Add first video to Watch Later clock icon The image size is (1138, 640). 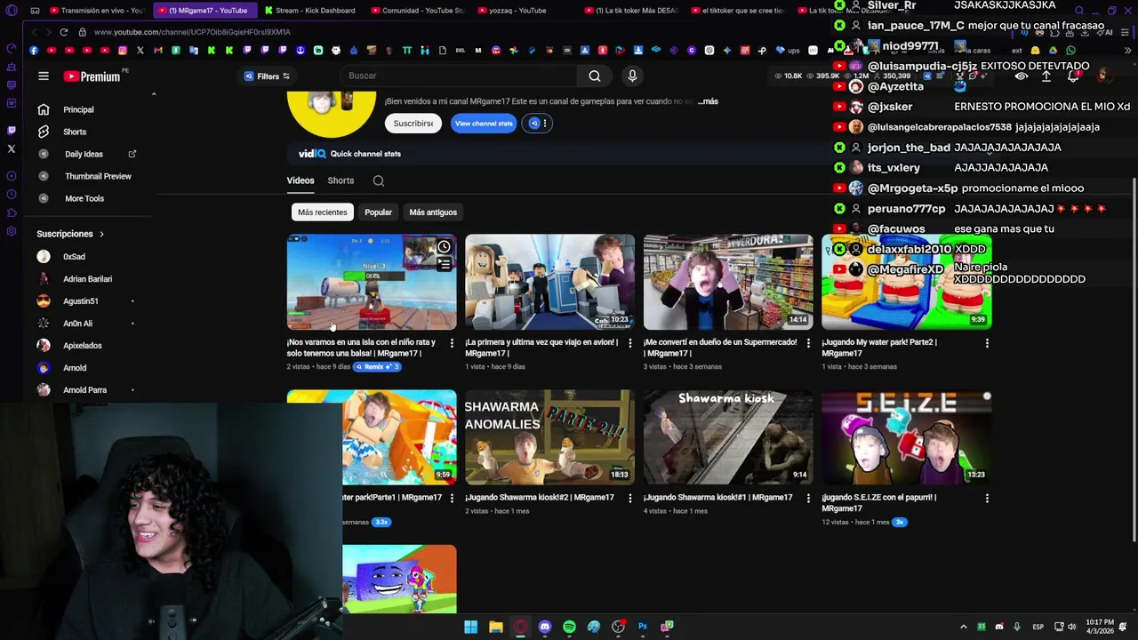pyautogui.click(x=444, y=247)
